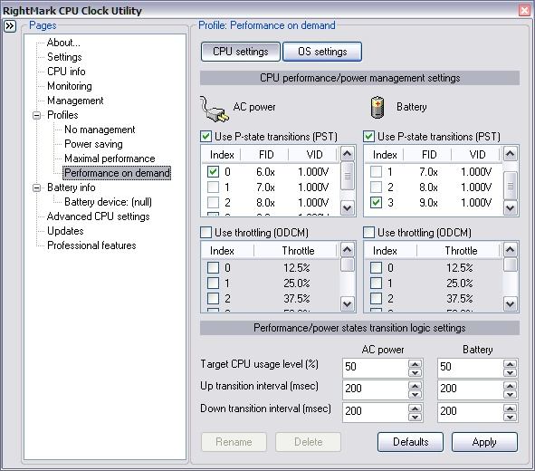Check AC power P-state index 1 (7.0x)
This screenshot has width=535, height=471.
[x=214, y=187]
